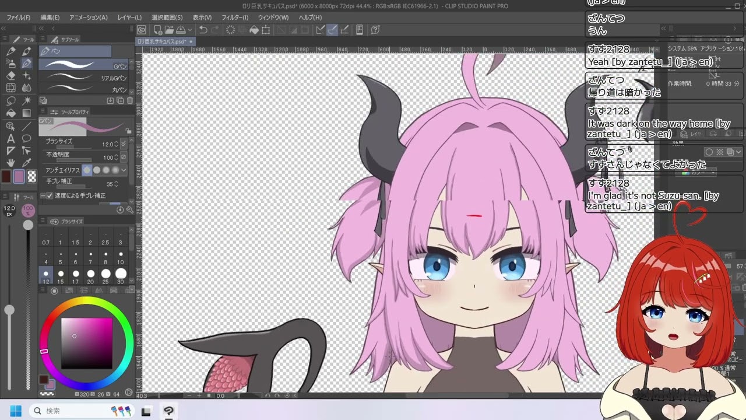The image size is (746, 420).
Task: Select the Balloon tool
Action: coord(26,138)
